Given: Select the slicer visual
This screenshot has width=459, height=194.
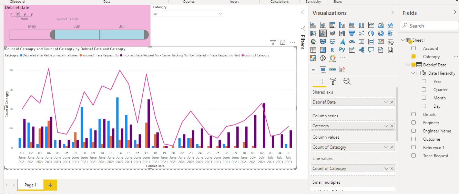Looking at the screenshot, I should click(390, 42).
